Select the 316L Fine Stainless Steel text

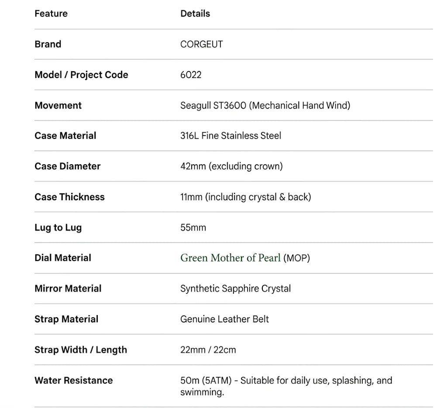point(230,136)
